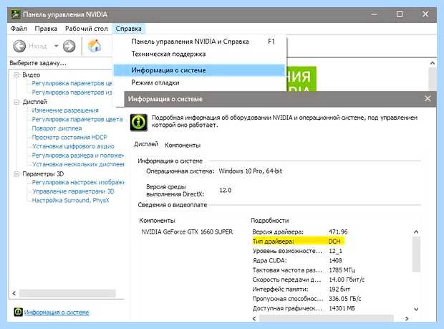This screenshot has width=444, height=329.
Task: Open the Рабочий стол menu
Action: click(x=87, y=29)
